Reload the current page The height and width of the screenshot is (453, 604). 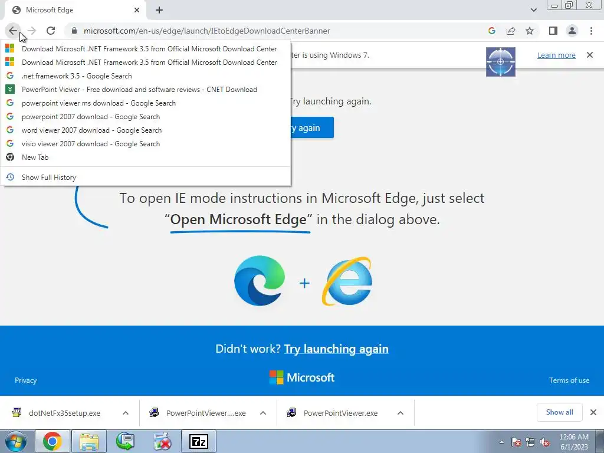click(x=51, y=31)
